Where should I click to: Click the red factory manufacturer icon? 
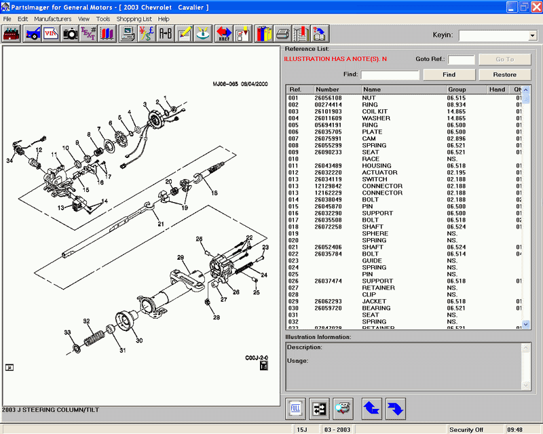click(12, 34)
